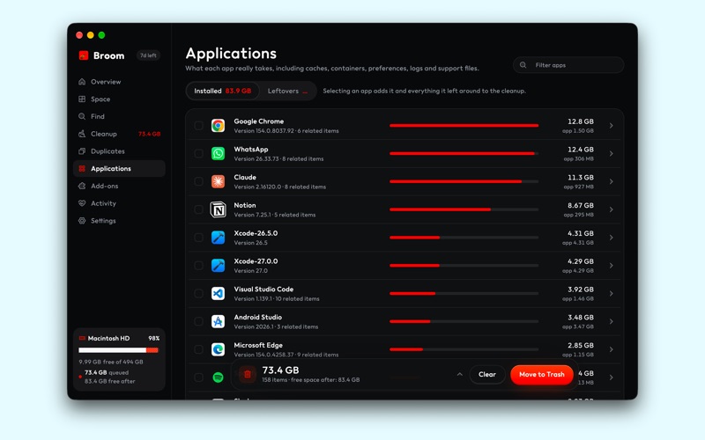This screenshot has height=440, width=705.
Task: Click the Android Studio app icon
Action: tap(218, 321)
